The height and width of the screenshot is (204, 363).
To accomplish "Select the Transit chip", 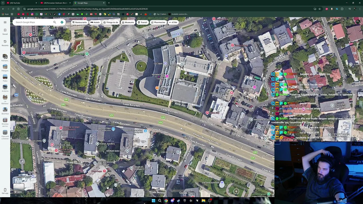I will click(142, 22).
